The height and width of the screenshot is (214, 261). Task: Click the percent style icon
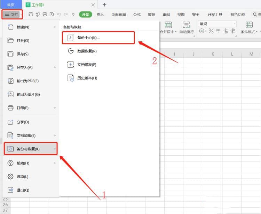click(211, 31)
